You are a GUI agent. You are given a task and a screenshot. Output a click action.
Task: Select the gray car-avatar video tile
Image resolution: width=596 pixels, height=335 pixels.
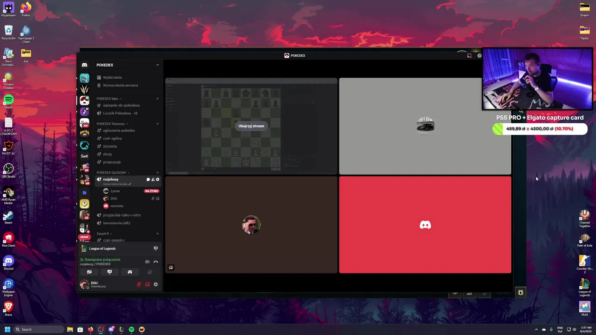pos(425,126)
